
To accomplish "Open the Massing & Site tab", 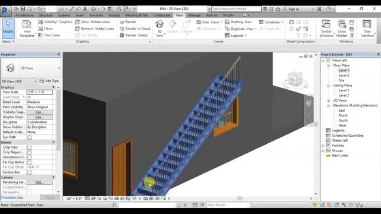I will click(136, 15).
